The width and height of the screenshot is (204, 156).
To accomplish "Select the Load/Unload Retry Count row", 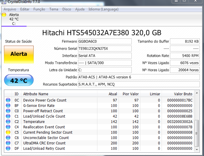I will point(99,148).
